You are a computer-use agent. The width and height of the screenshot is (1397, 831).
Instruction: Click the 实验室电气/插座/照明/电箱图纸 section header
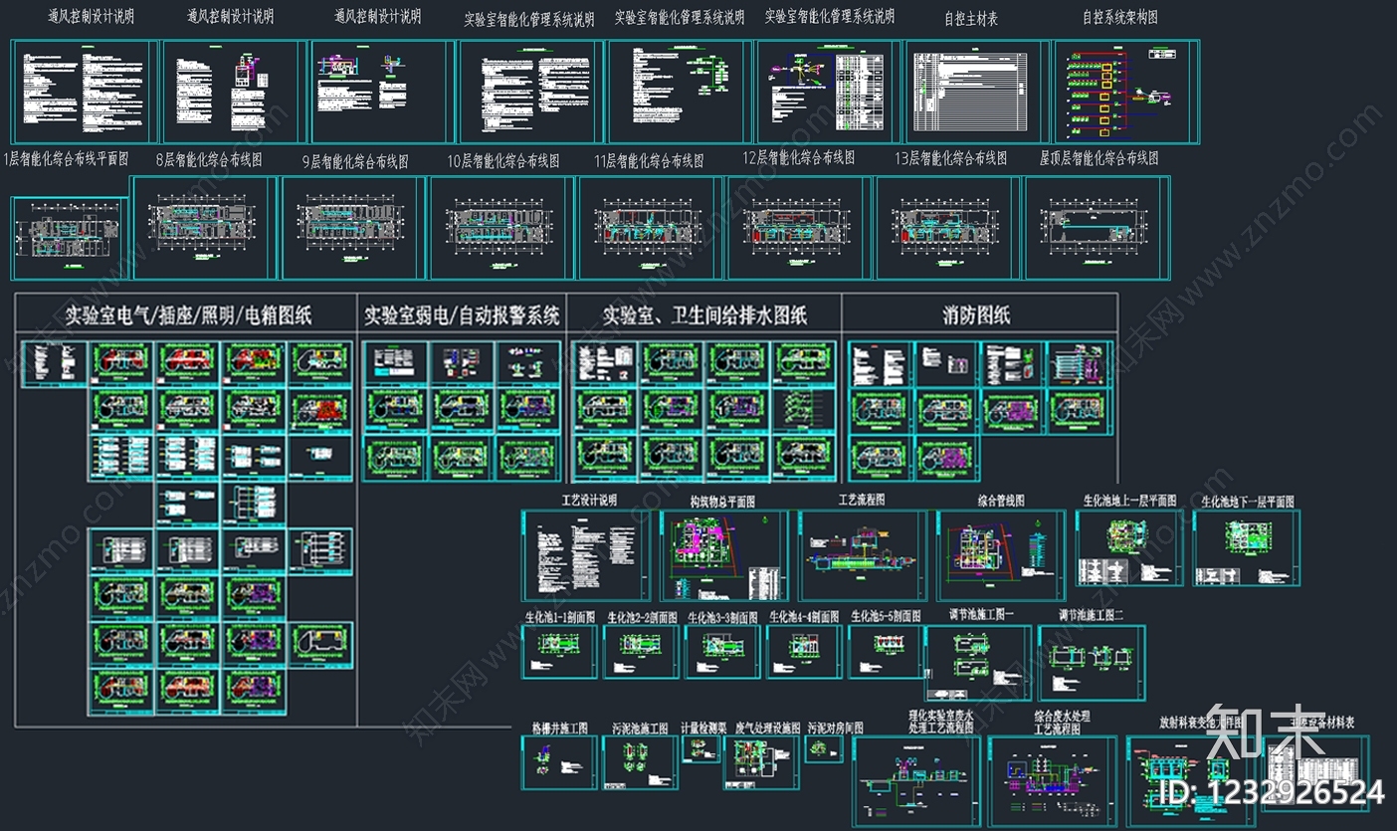coord(189,315)
